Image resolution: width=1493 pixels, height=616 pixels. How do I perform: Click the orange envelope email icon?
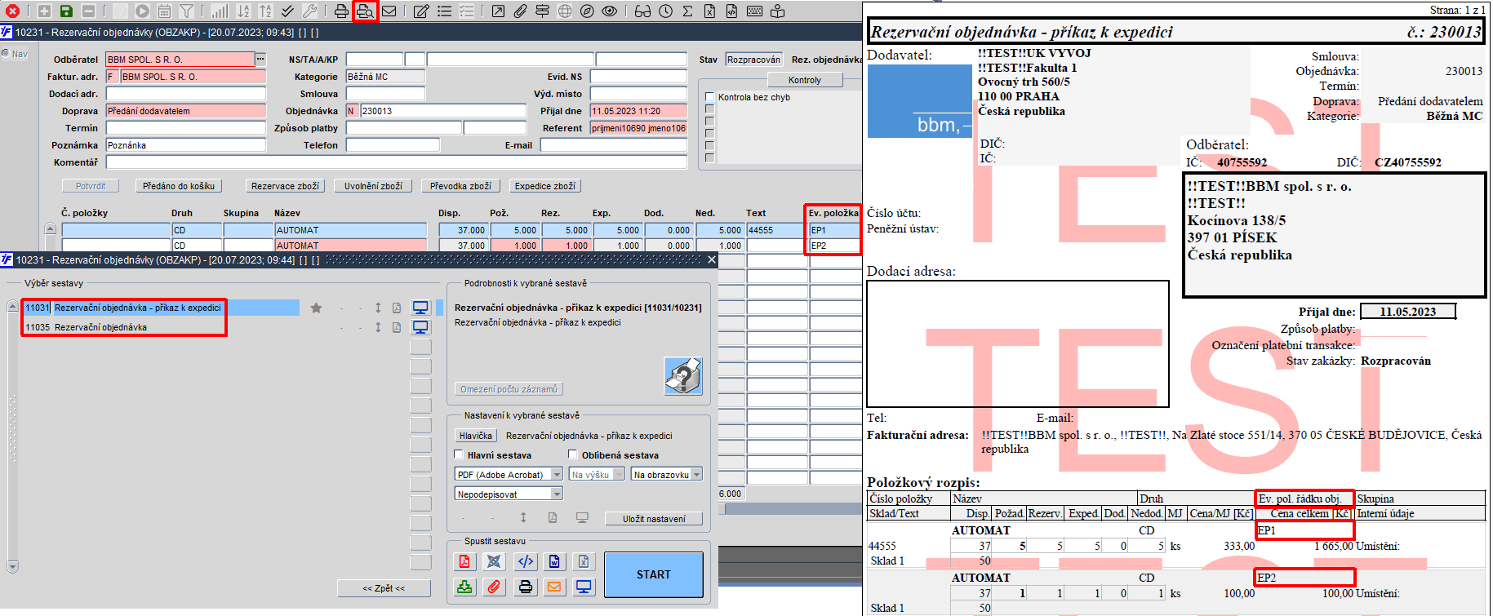coord(554,587)
